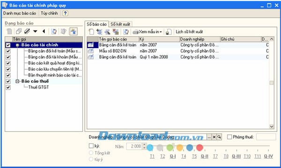Open Doanh nghiệp selection with ellipsis button
Image resolution: width=281 pixels, height=168 pixels.
[209, 137]
